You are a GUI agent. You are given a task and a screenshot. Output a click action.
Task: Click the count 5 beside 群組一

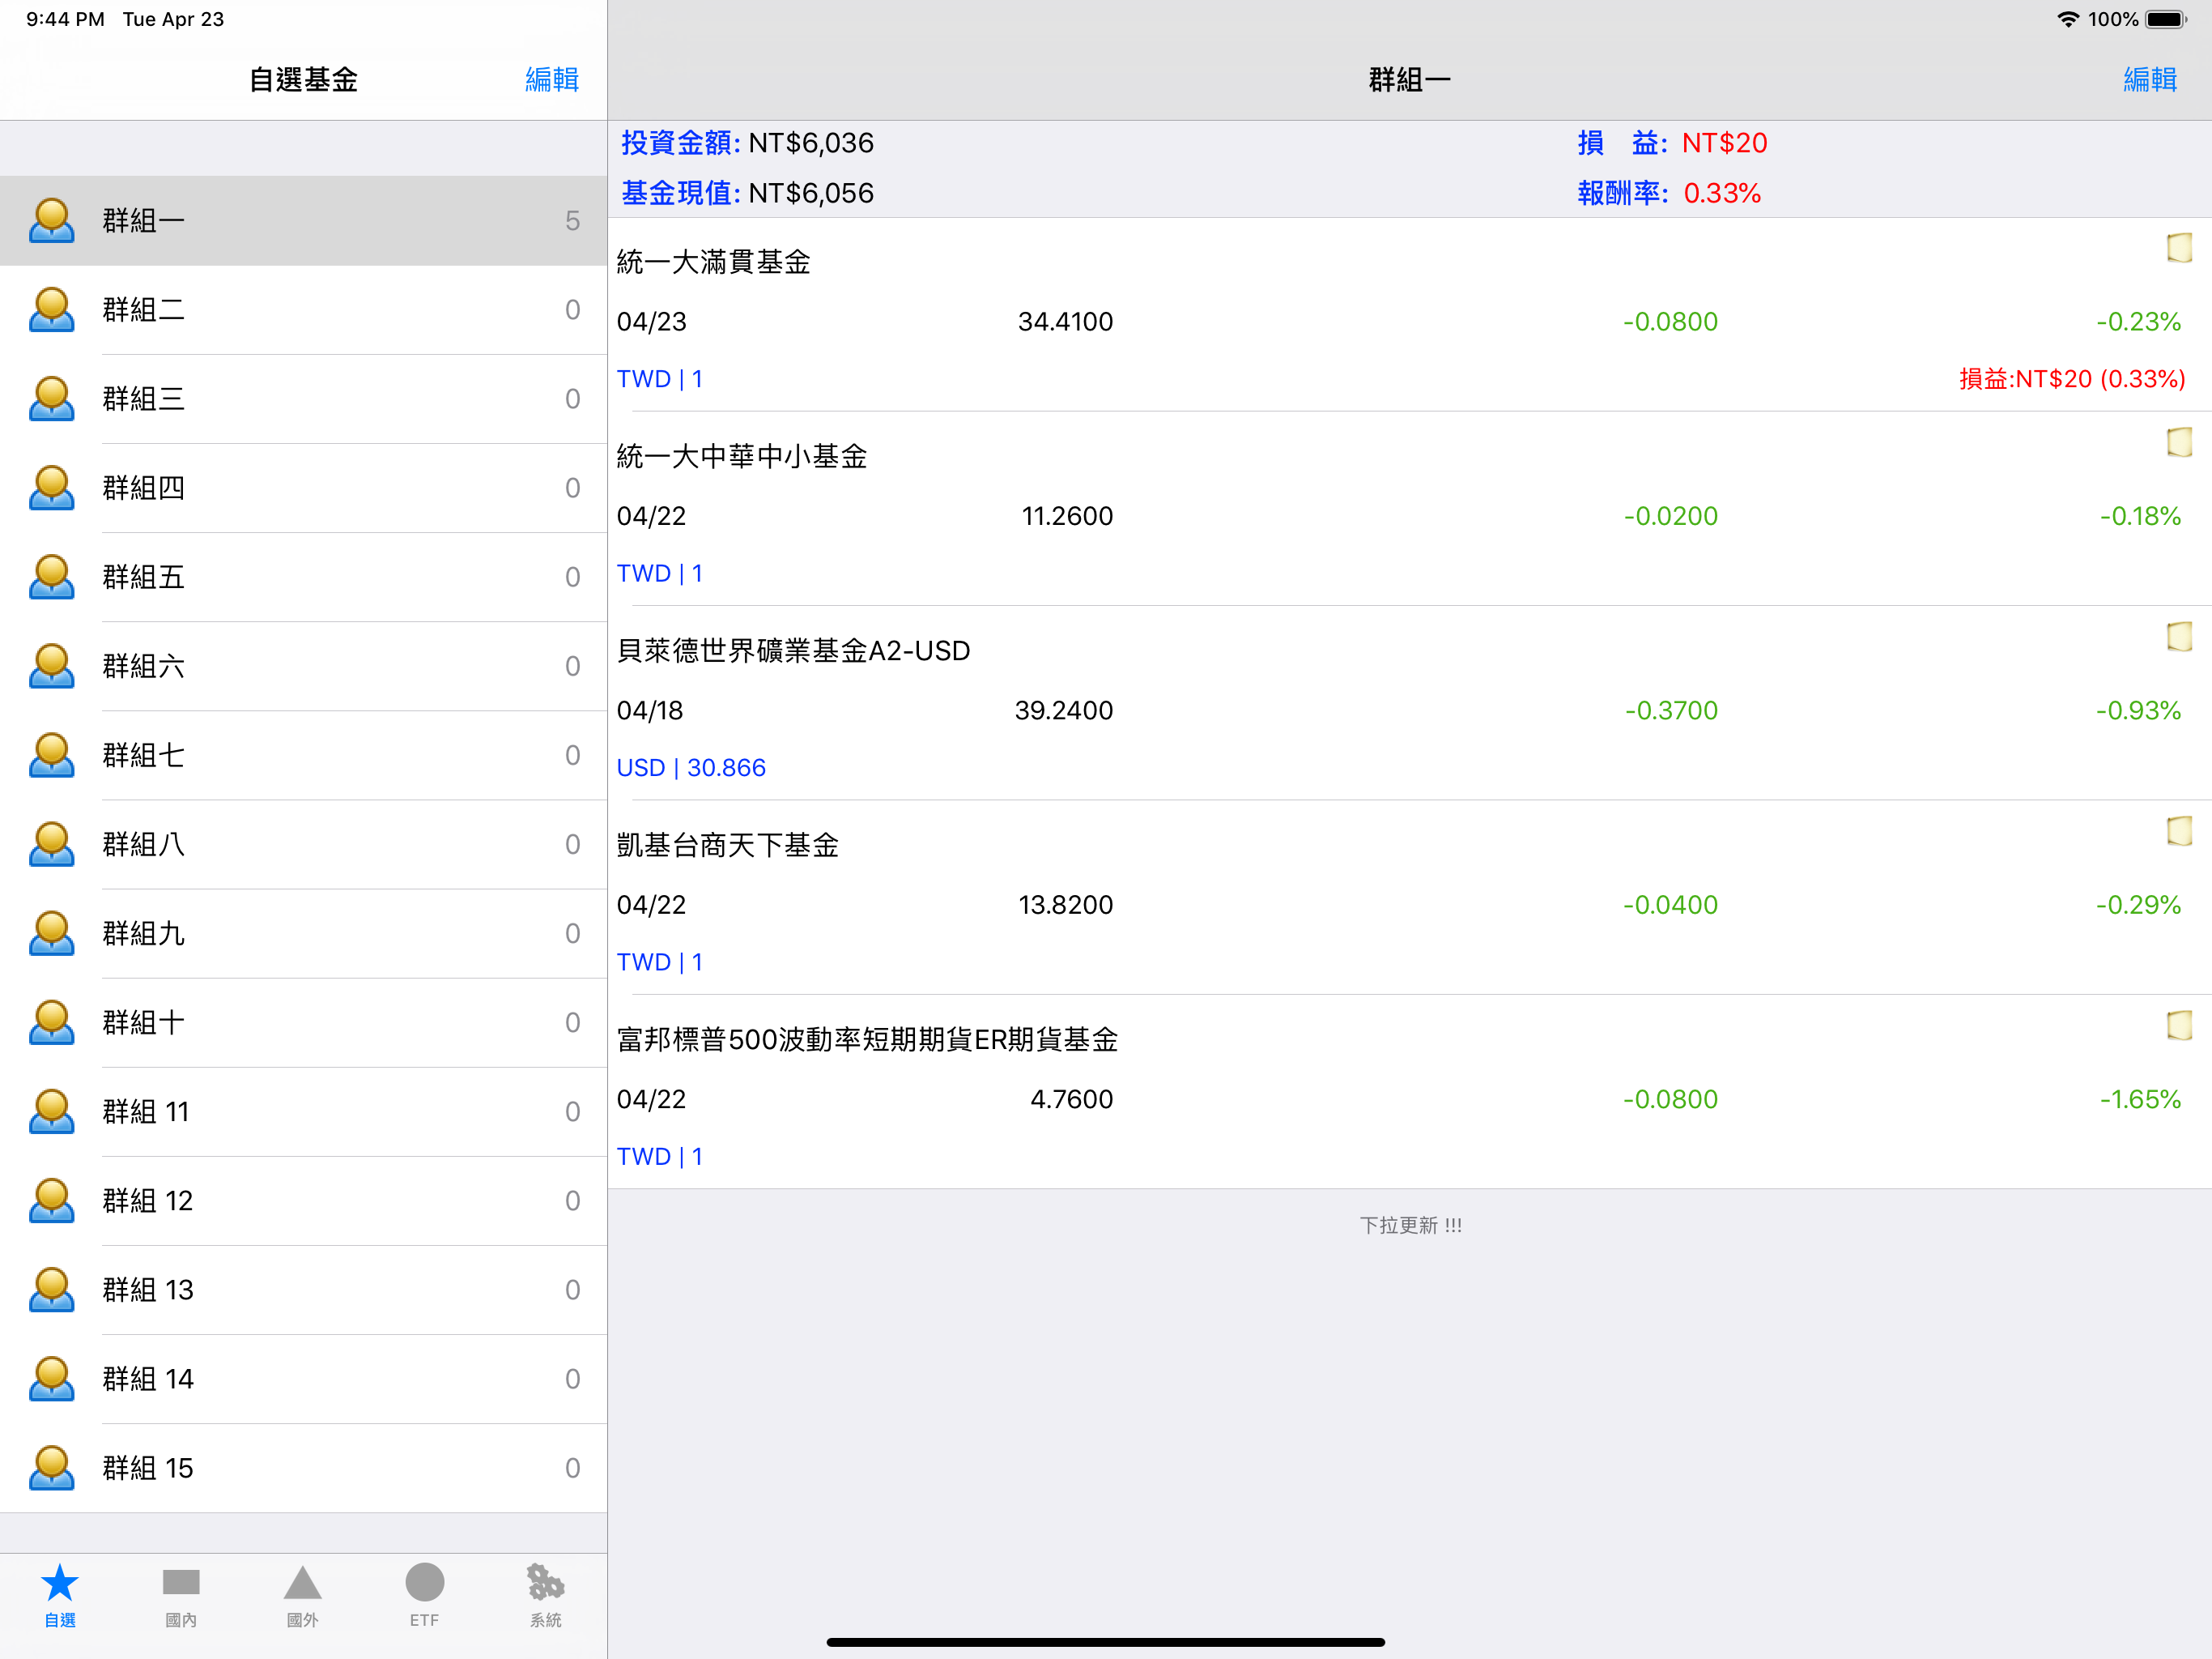(572, 220)
